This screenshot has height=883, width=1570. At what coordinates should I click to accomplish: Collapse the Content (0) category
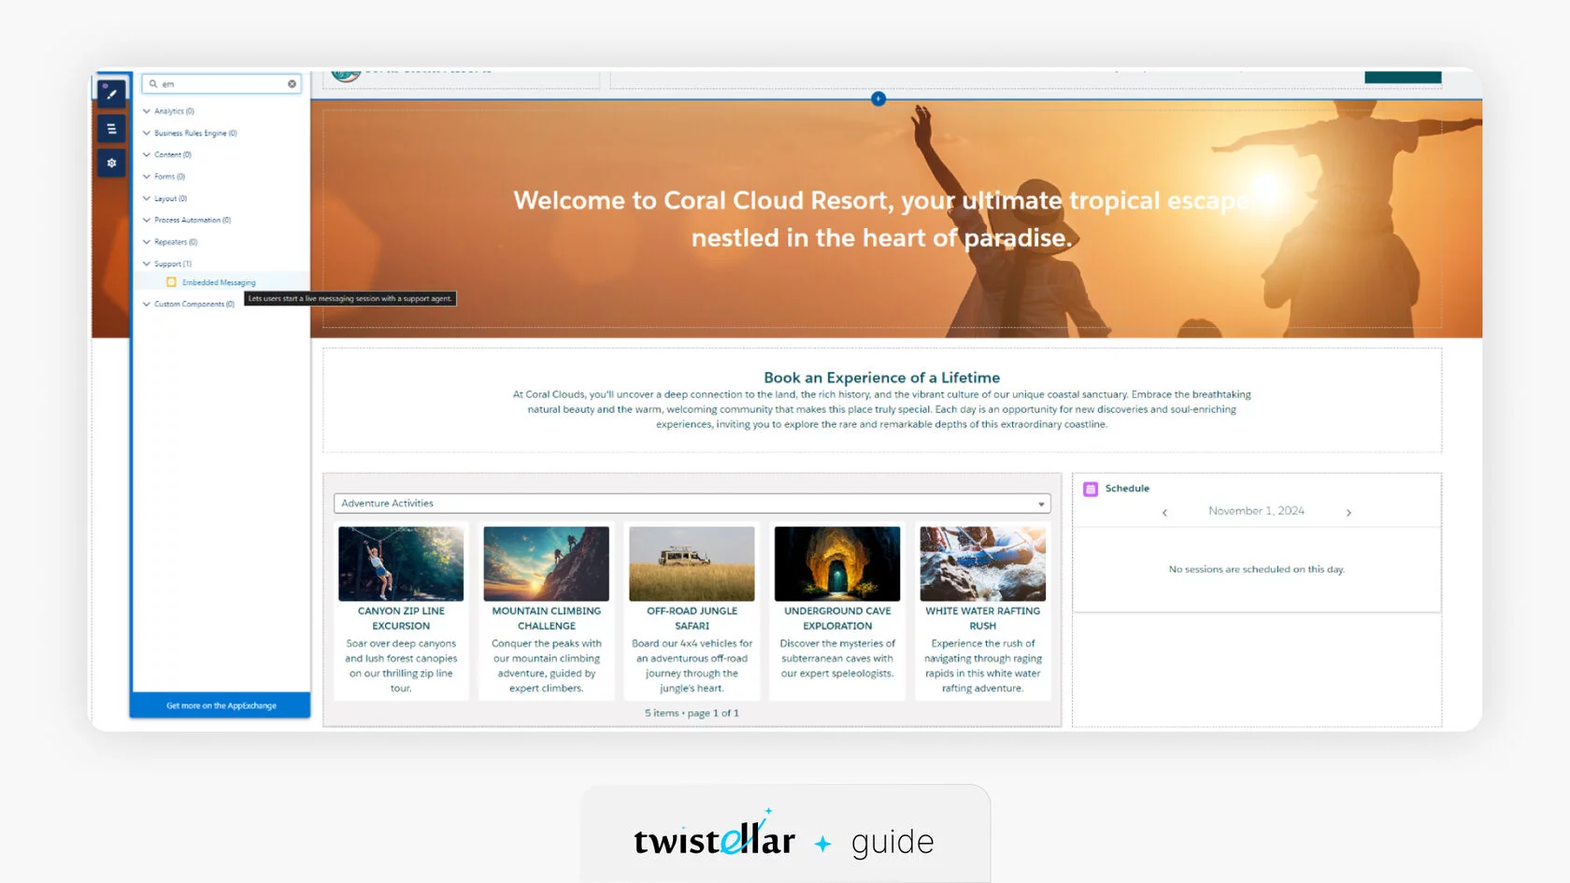point(147,155)
